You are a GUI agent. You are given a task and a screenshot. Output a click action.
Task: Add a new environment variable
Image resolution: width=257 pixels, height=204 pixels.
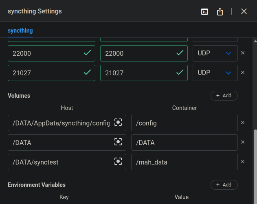(224, 185)
